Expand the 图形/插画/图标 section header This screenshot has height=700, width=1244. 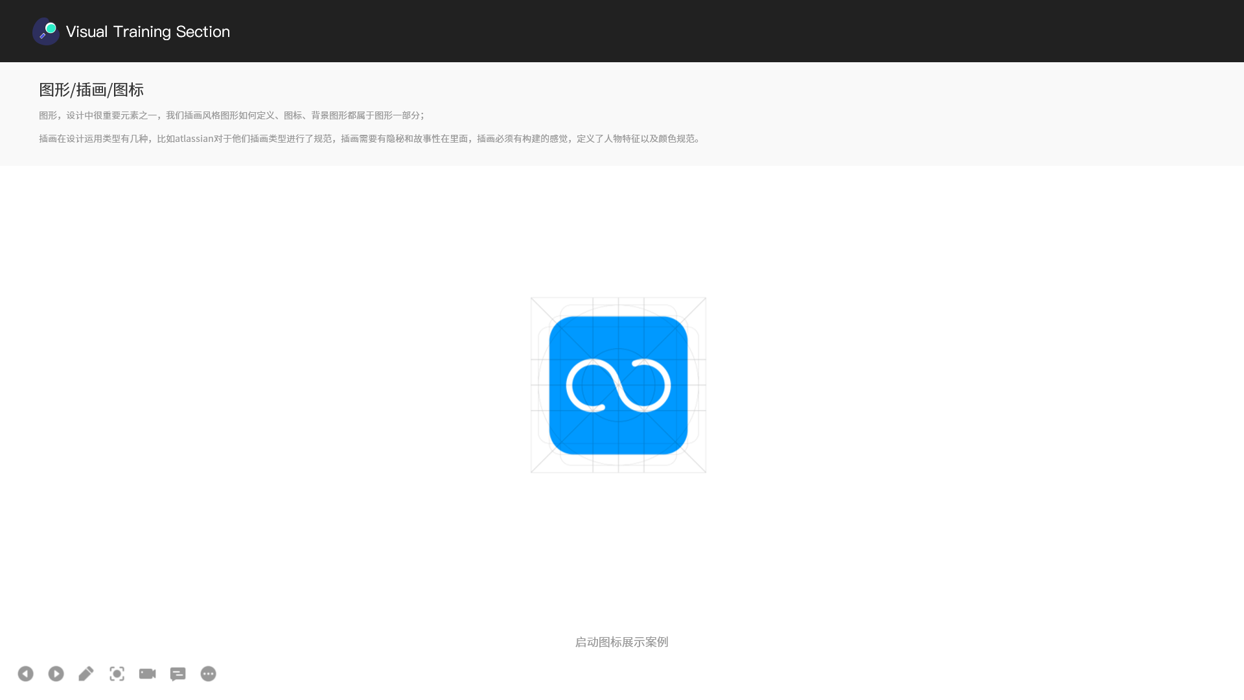[91, 89]
